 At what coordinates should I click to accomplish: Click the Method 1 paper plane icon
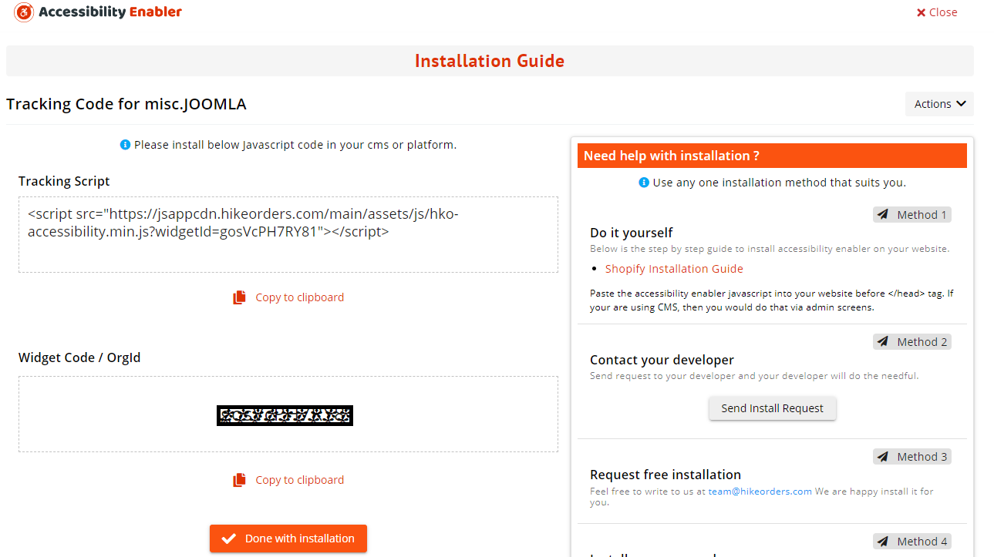pyautogui.click(x=884, y=215)
